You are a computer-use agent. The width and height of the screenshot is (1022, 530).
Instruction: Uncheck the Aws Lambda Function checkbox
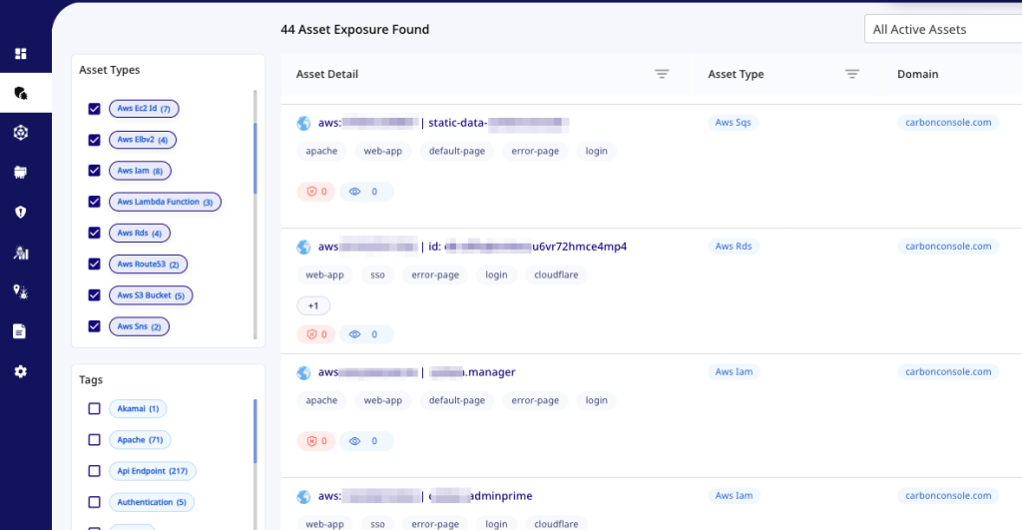[x=95, y=202]
